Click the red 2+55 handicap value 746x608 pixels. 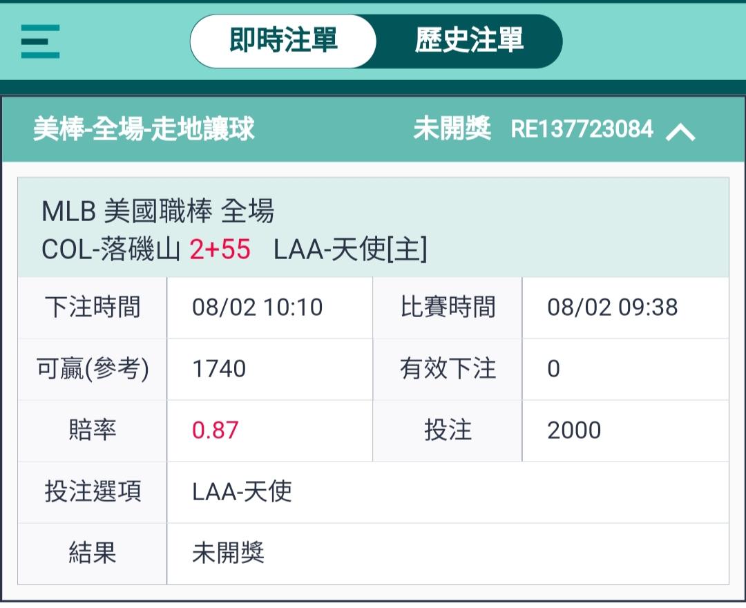click(220, 249)
